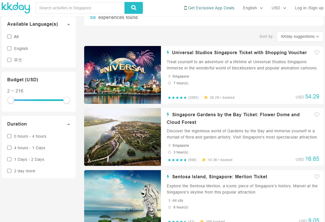The height and width of the screenshot is (222, 325).
Task: Click clock icon beside 7 hour(s)
Action: (x=169, y=83)
